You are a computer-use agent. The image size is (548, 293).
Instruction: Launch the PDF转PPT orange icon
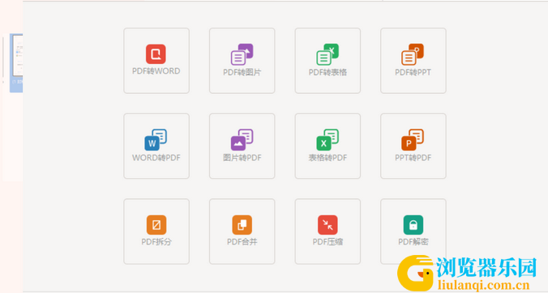coord(413,54)
